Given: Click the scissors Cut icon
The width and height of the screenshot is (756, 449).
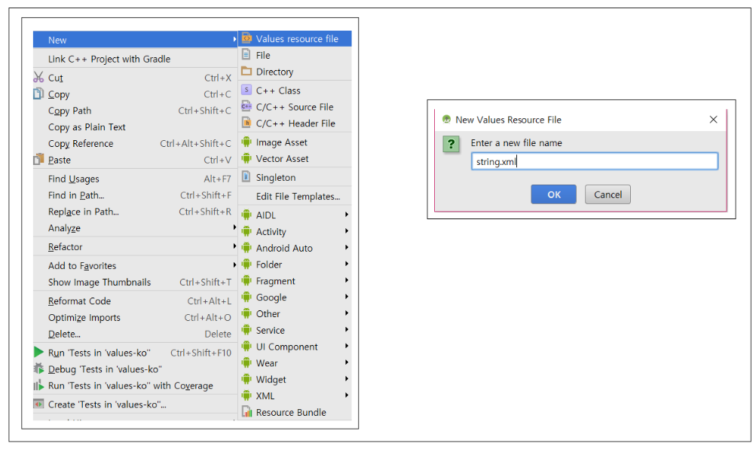Looking at the screenshot, I should click(38, 77).
